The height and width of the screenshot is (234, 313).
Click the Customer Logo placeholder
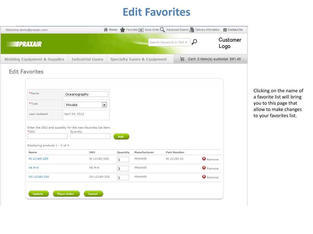pyautogui.click(x=230, y=43)
